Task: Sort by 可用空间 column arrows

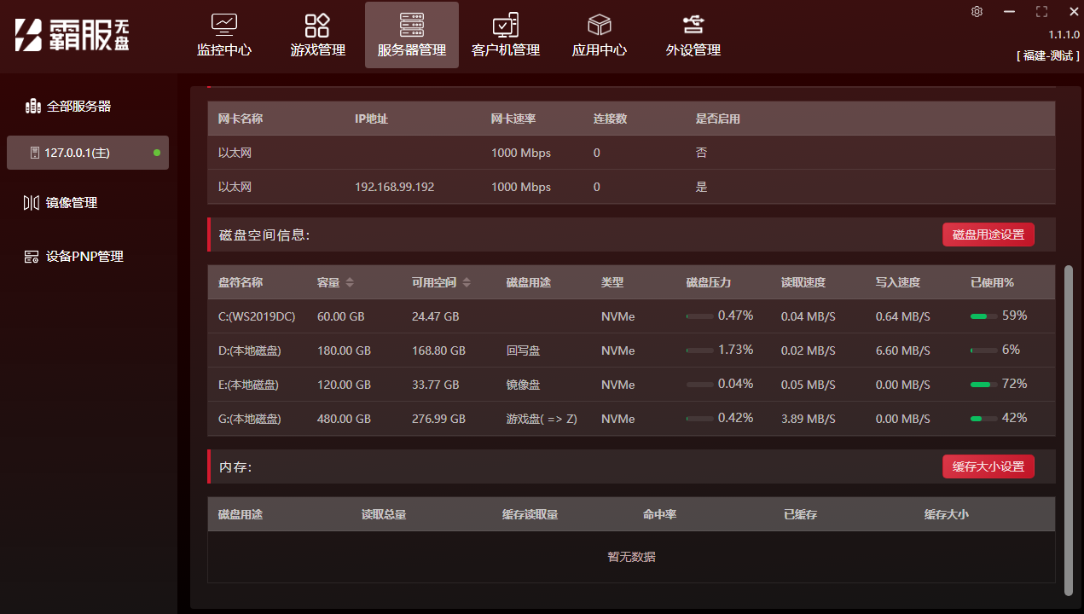Action: pyautogui.click(x=467, y=282)
